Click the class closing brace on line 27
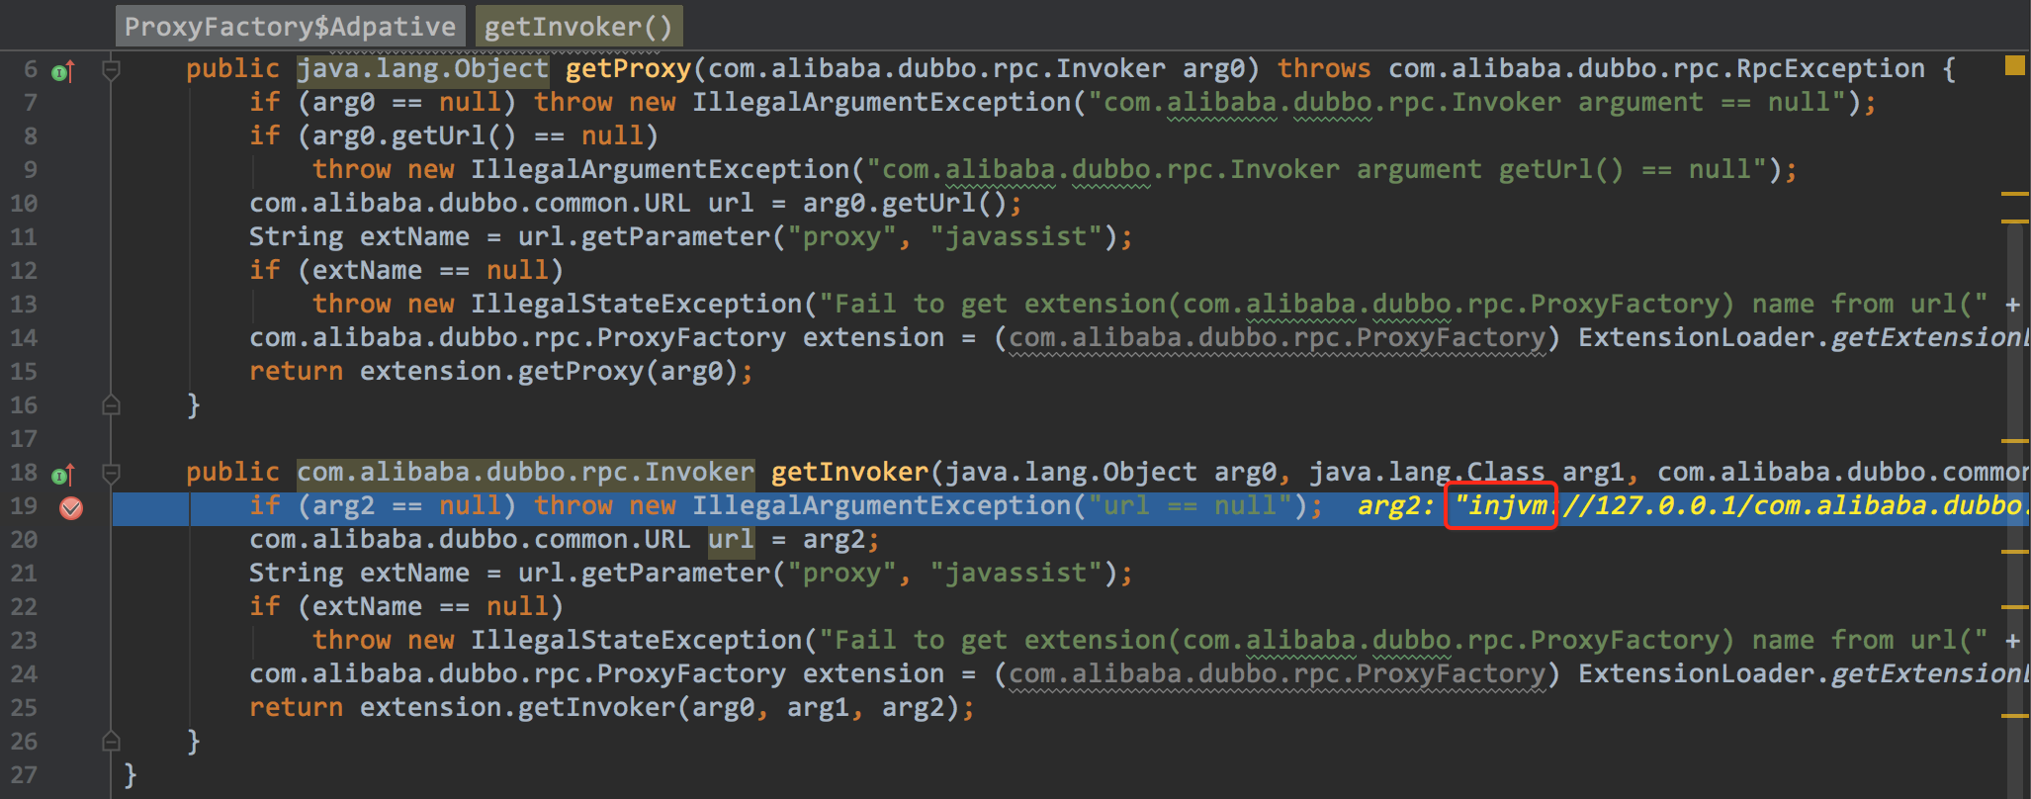 pyautogui.click(x=131, y=775)
